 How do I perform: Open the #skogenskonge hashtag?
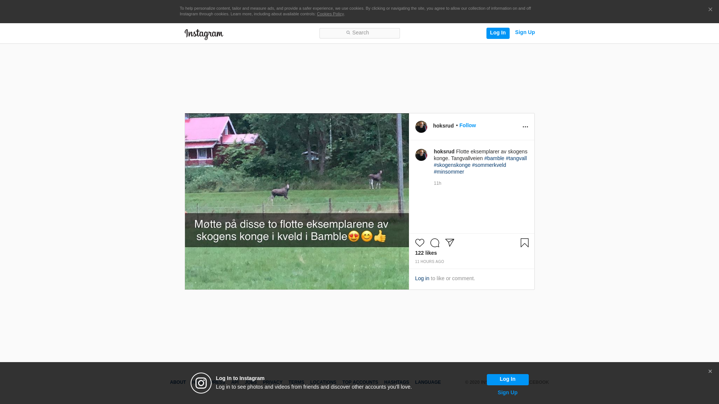(x=452, y=165)
